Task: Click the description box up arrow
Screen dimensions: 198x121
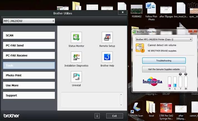Action: [x=121, y=95]
